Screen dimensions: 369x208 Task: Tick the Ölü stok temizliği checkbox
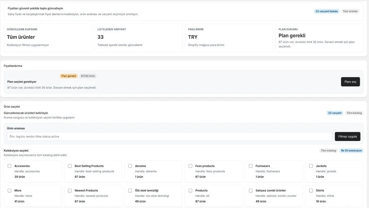[x=130, y=190]
